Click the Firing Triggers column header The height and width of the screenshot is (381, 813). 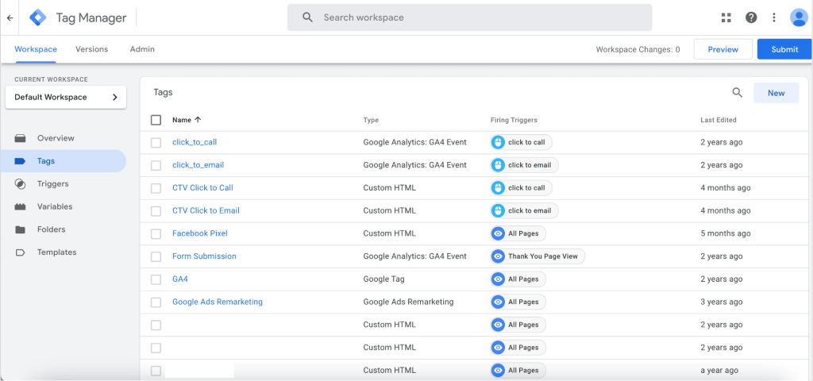point(514,120)
